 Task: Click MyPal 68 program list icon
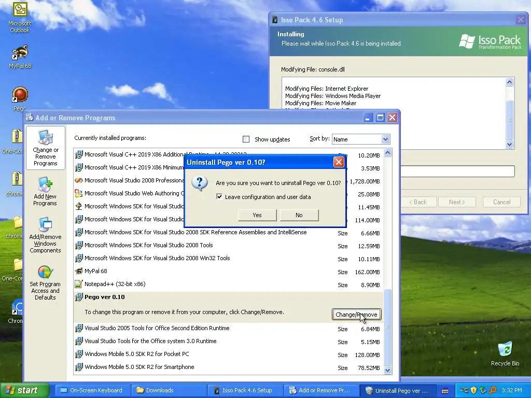(79, 271)
